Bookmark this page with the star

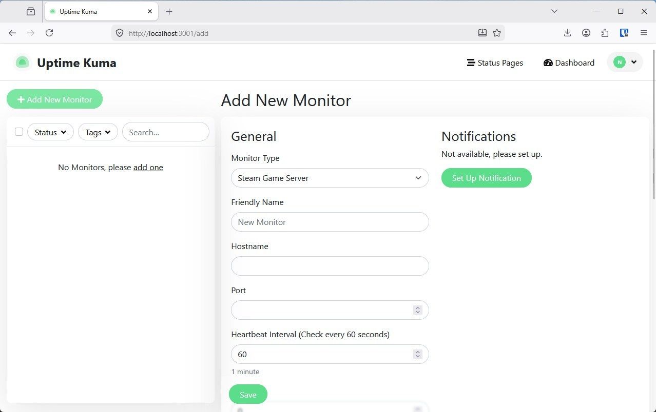497,33
